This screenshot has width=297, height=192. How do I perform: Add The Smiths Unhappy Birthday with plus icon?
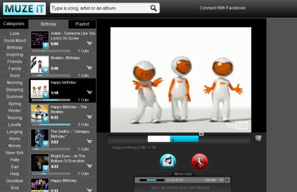click(x=46, y=144)
